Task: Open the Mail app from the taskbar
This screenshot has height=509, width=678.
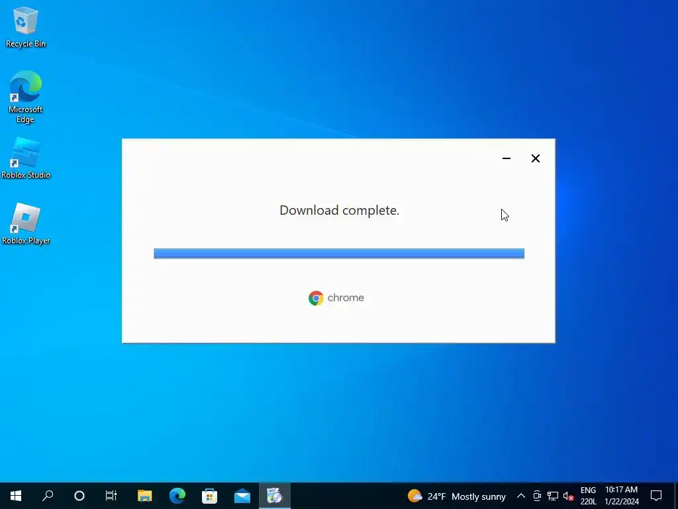Action: click(242, 496)
